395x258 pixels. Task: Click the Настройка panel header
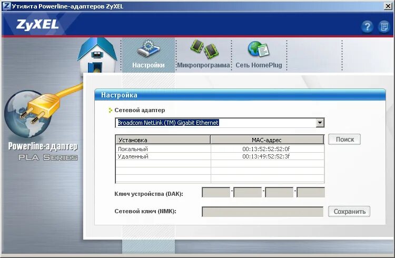pos(240,95)
